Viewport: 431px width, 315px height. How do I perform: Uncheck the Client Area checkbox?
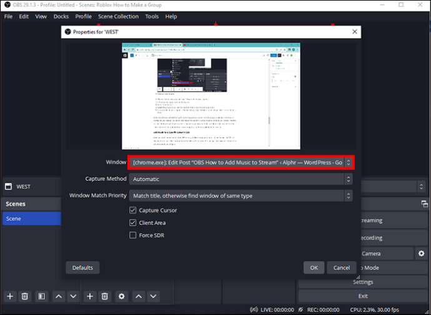point(133,223)
